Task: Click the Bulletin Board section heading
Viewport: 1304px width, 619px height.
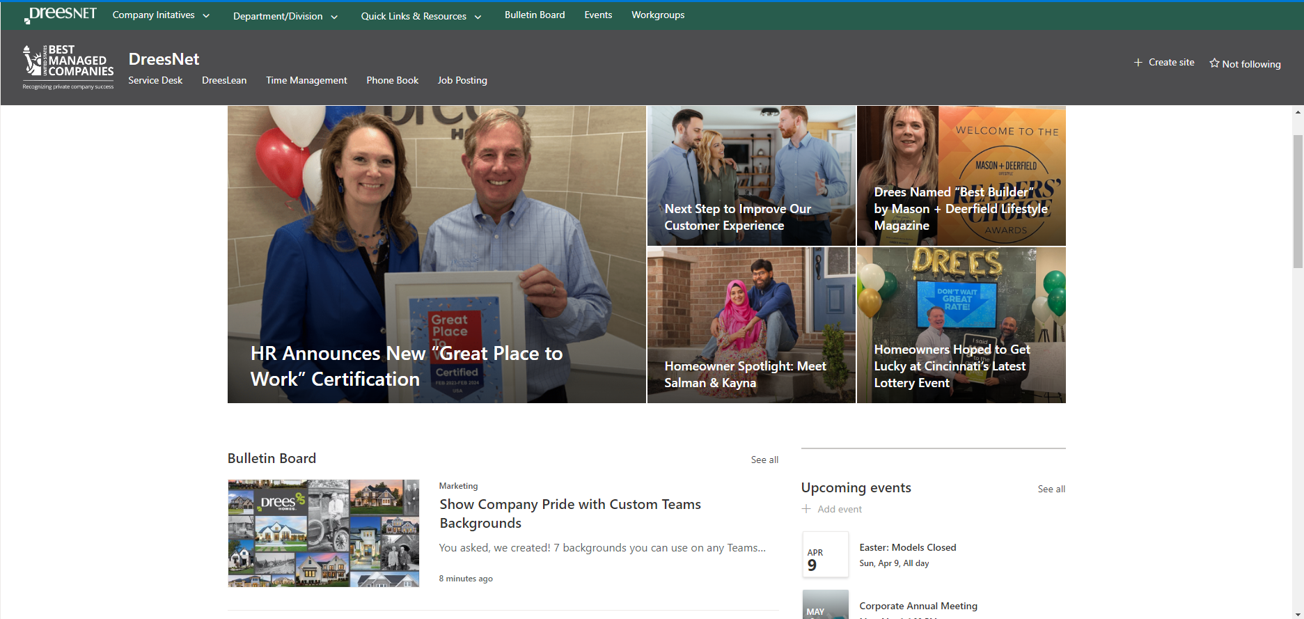Action: point(272,458)
